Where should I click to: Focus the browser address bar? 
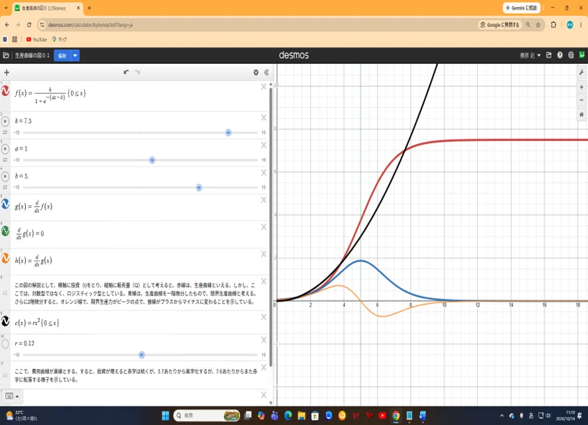tap(259, 25)
